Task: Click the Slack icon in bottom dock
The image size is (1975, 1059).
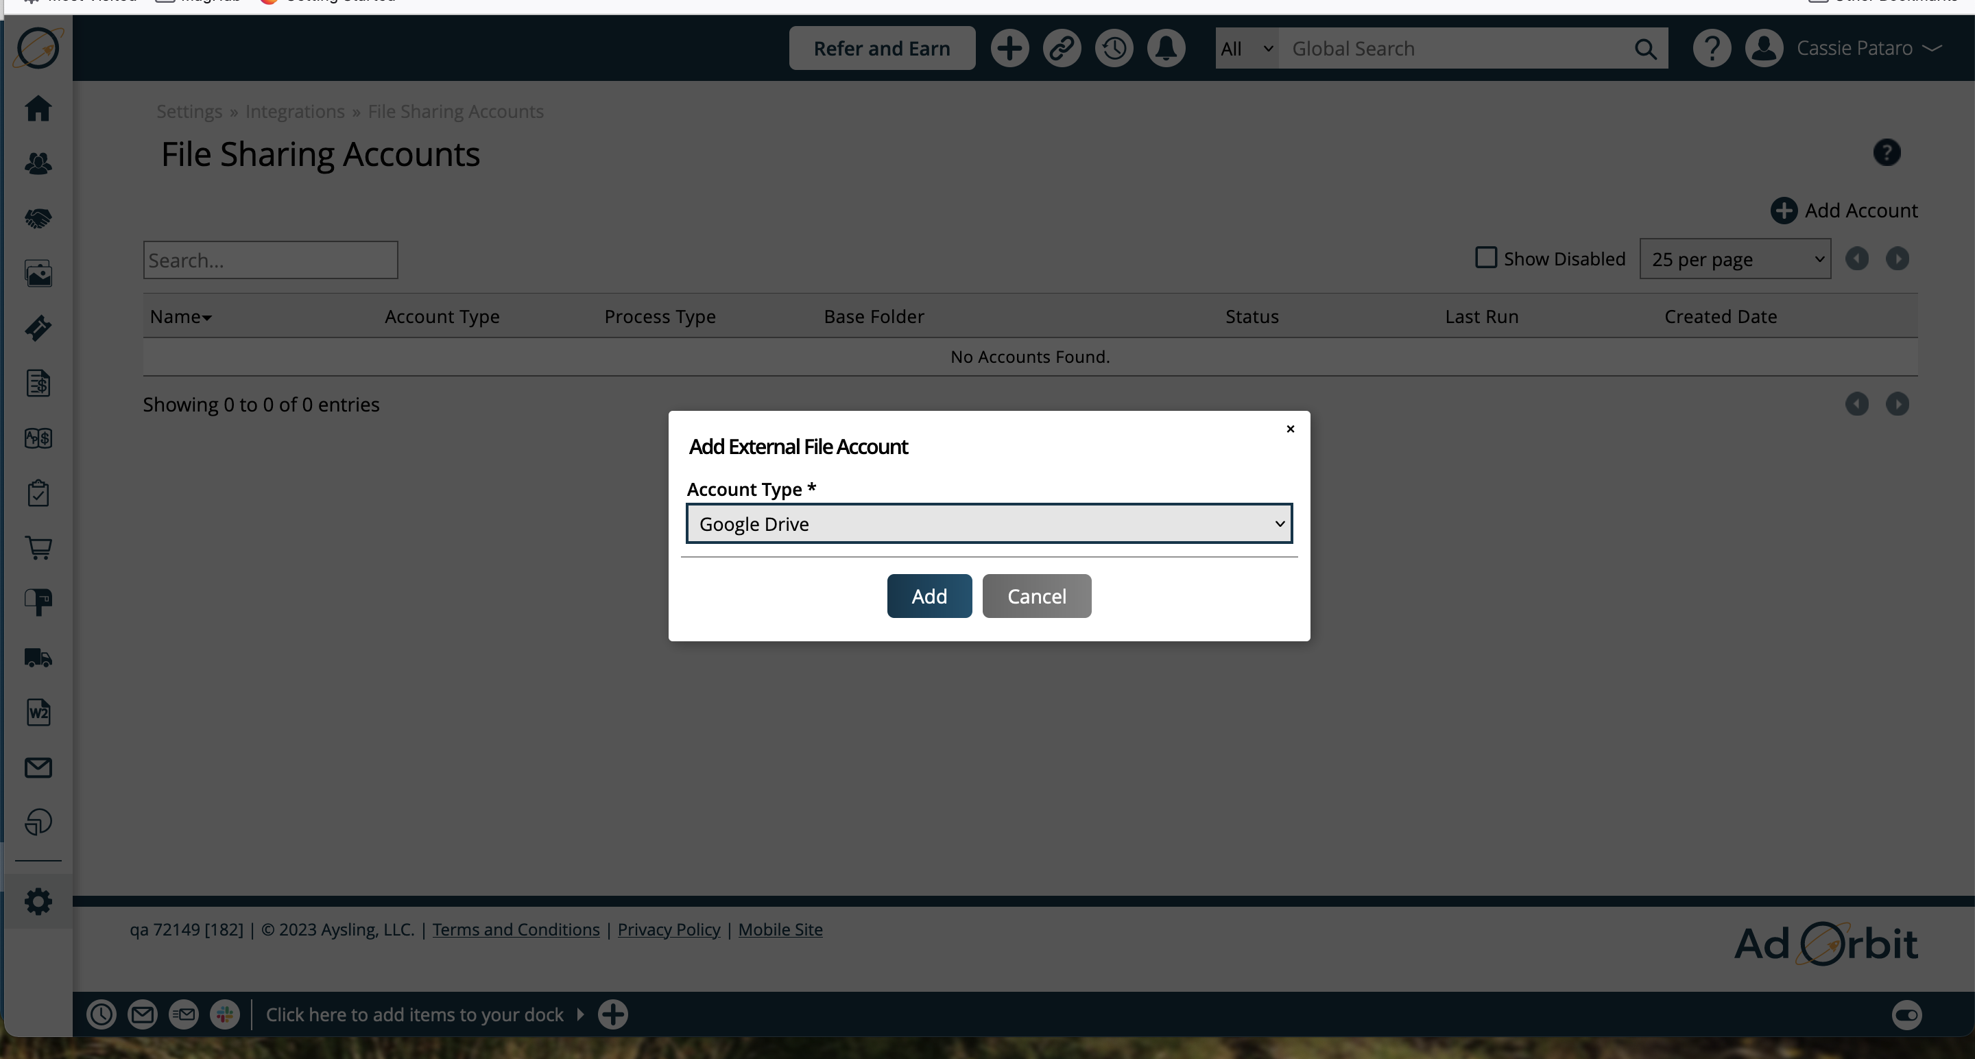Action: [225, 1014]
